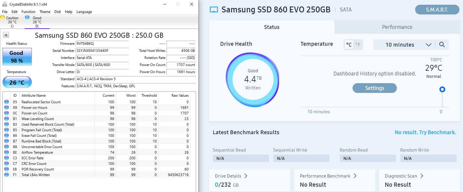
Task: Click the Sequential Read N/A field
Action: (241, 158)
